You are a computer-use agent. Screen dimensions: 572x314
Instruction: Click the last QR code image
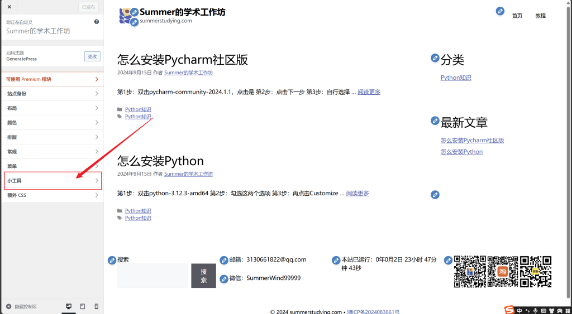[536, 272]
